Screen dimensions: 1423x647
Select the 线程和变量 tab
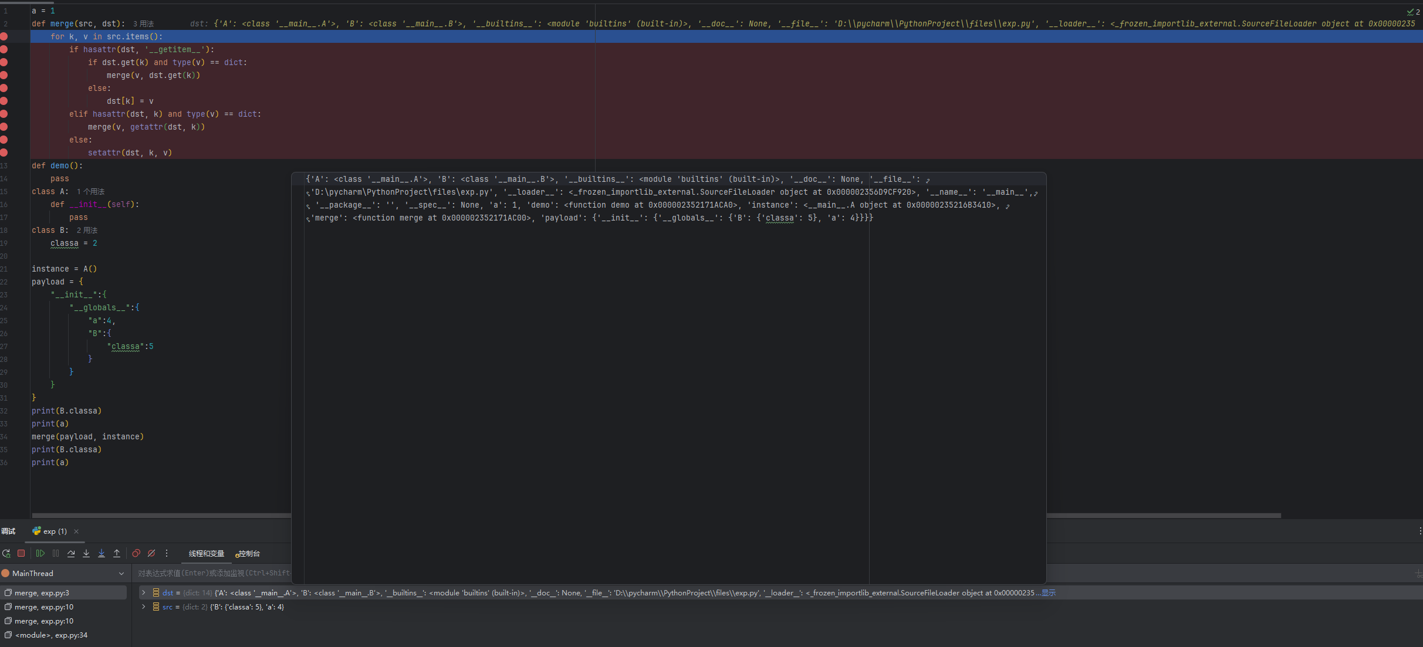(x=206, y=554)
